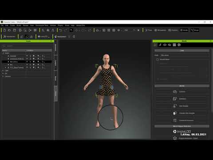This screenshot has height=160, width=213.
Task: Open the Edit menu
Action: coord(7,25)
